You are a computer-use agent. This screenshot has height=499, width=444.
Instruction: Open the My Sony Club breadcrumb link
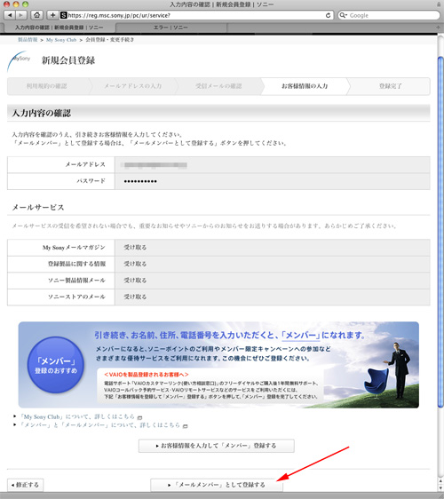pos(61,40)
